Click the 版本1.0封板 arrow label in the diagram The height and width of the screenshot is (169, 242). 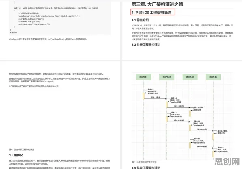[156, 97]
